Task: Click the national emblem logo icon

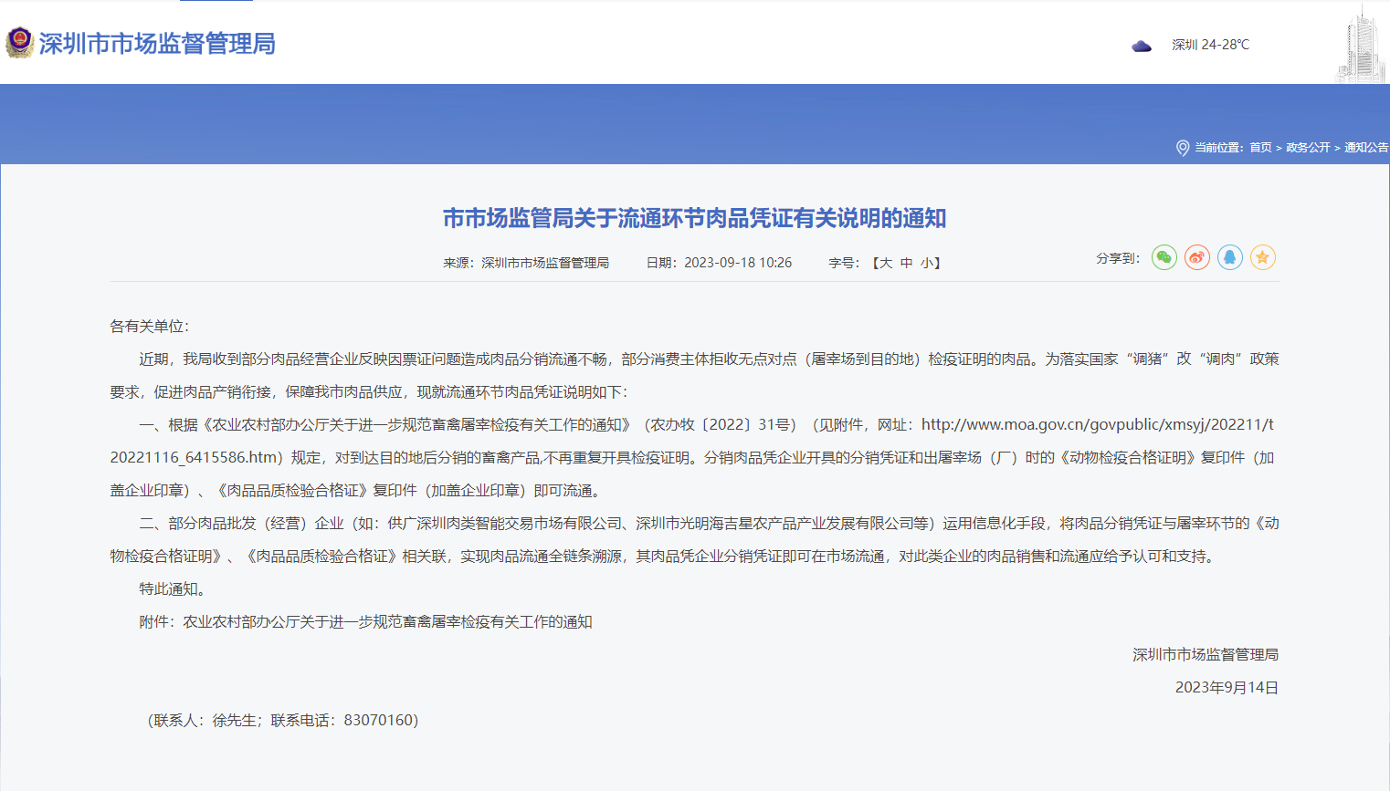Action: click(x=19, y=43)
